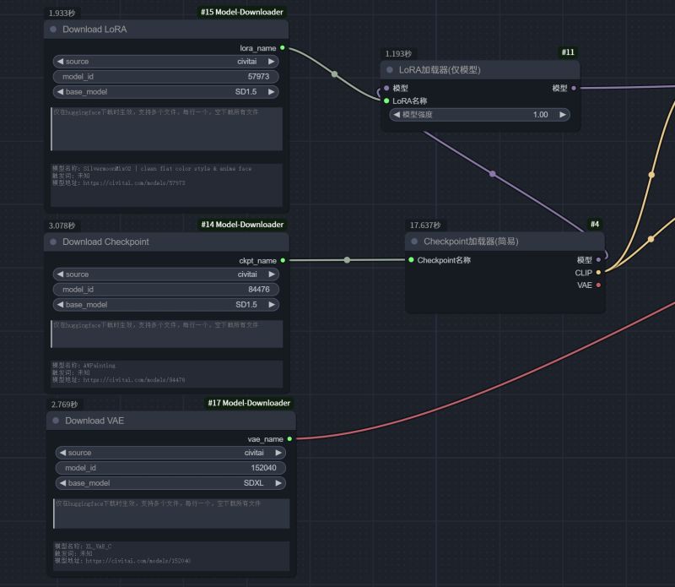Click the ckpt_name output port
Image resolution: width=675 pixels, height=587 pixels.
point(283,260)
